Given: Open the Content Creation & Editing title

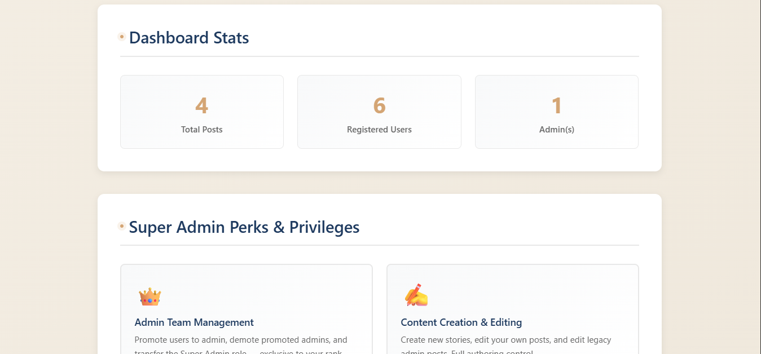Looking at the screenshot, I should point(461,322).
